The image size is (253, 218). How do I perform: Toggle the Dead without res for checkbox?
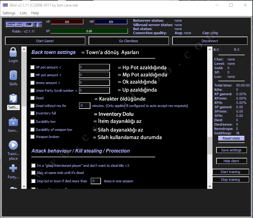33,106
